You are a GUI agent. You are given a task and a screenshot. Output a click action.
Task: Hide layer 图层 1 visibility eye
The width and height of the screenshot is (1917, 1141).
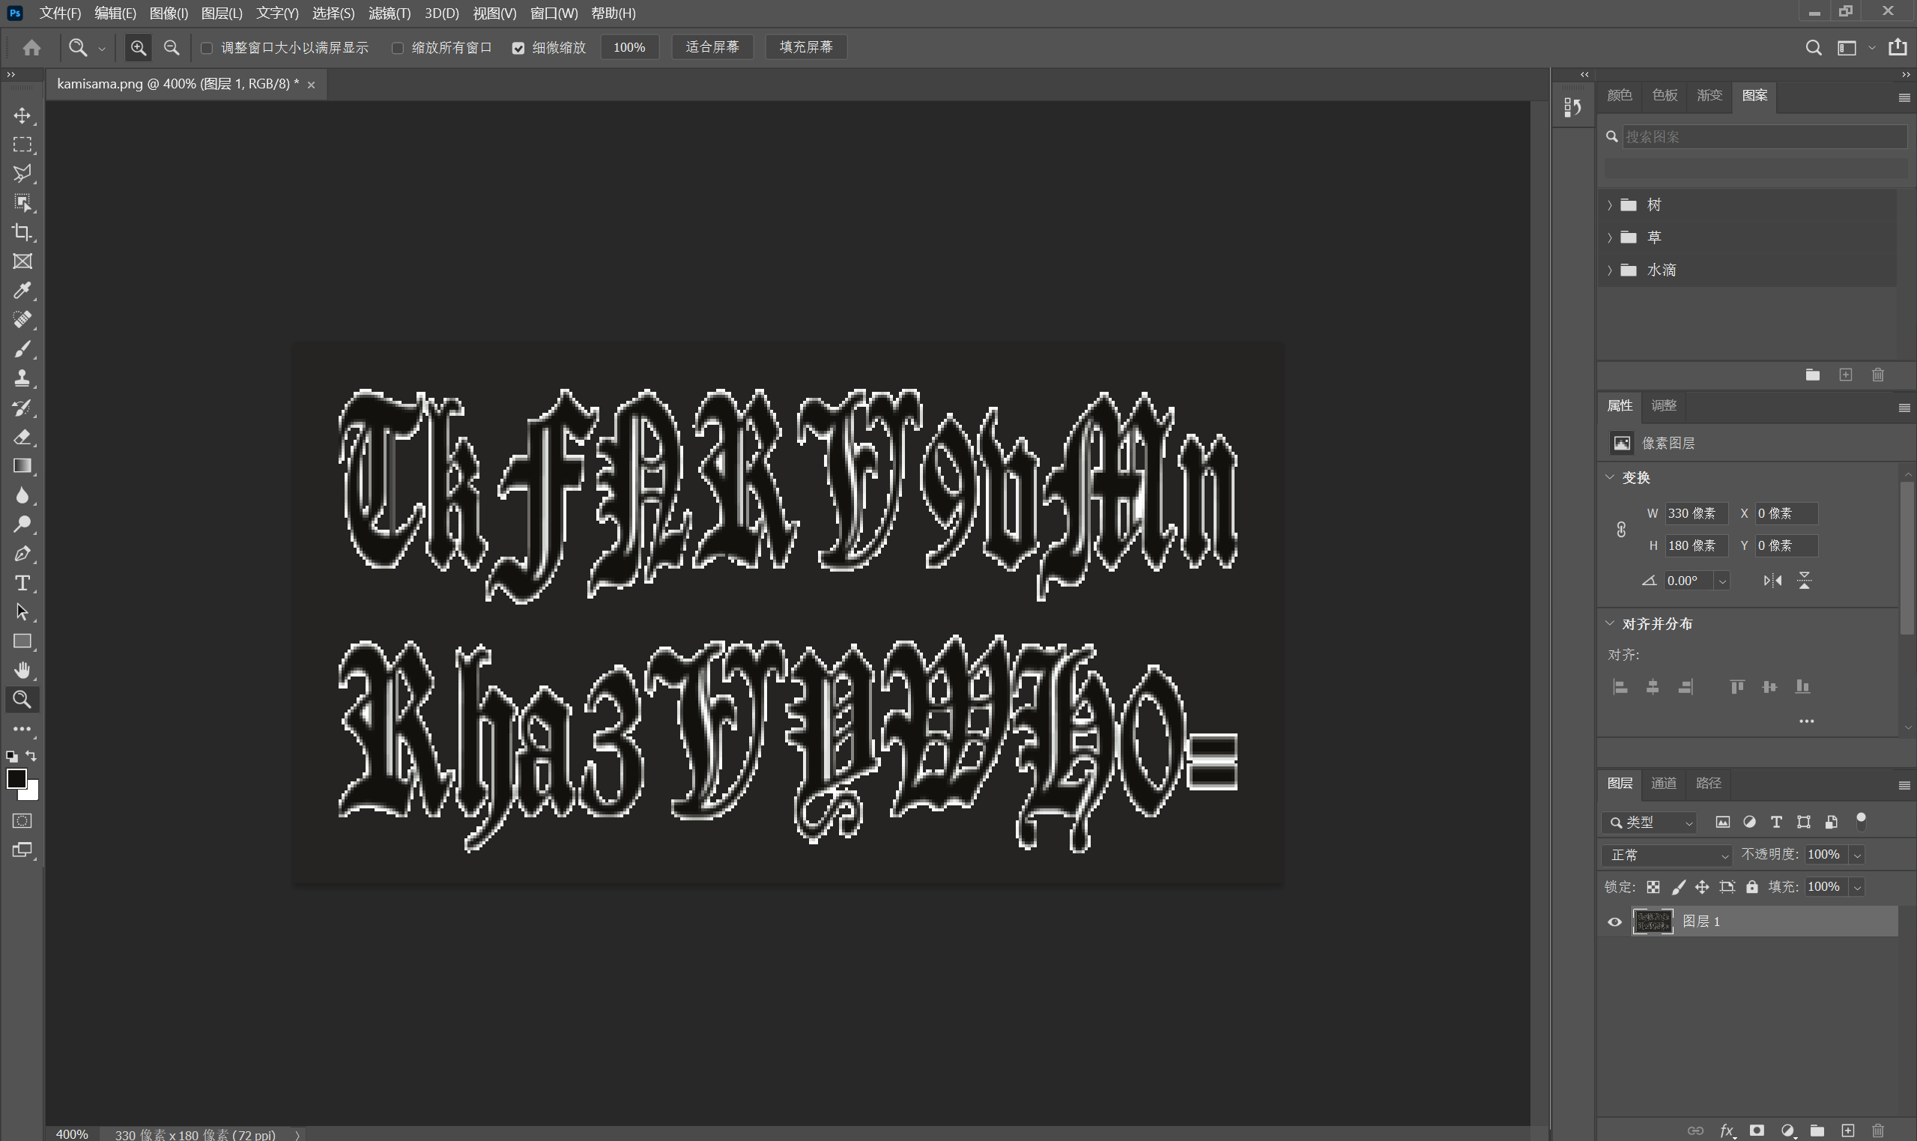point(1614,921)
